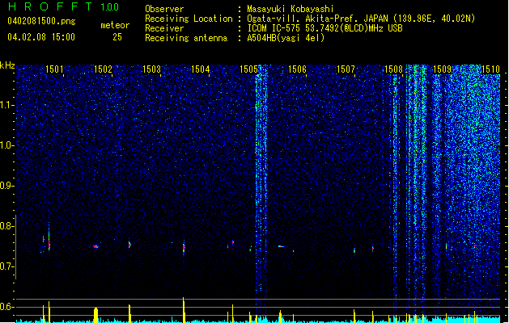Click the 1505 time marker

(x=248, y=69)
